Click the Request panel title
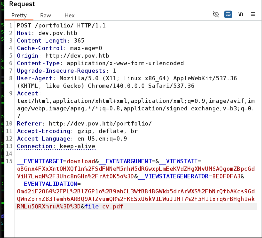 (x=22, y=4)
